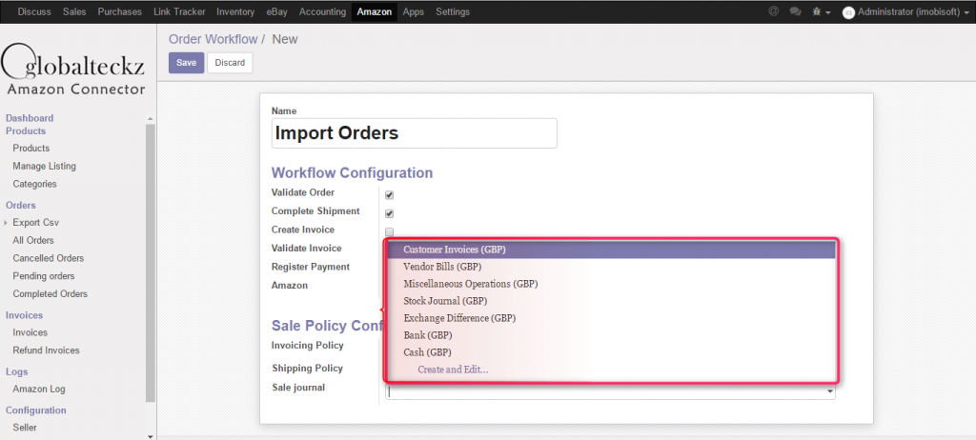Uncheck the Complete Shipment checkbox
This screenshot has width=976, height=440.
tap(389, 213)
